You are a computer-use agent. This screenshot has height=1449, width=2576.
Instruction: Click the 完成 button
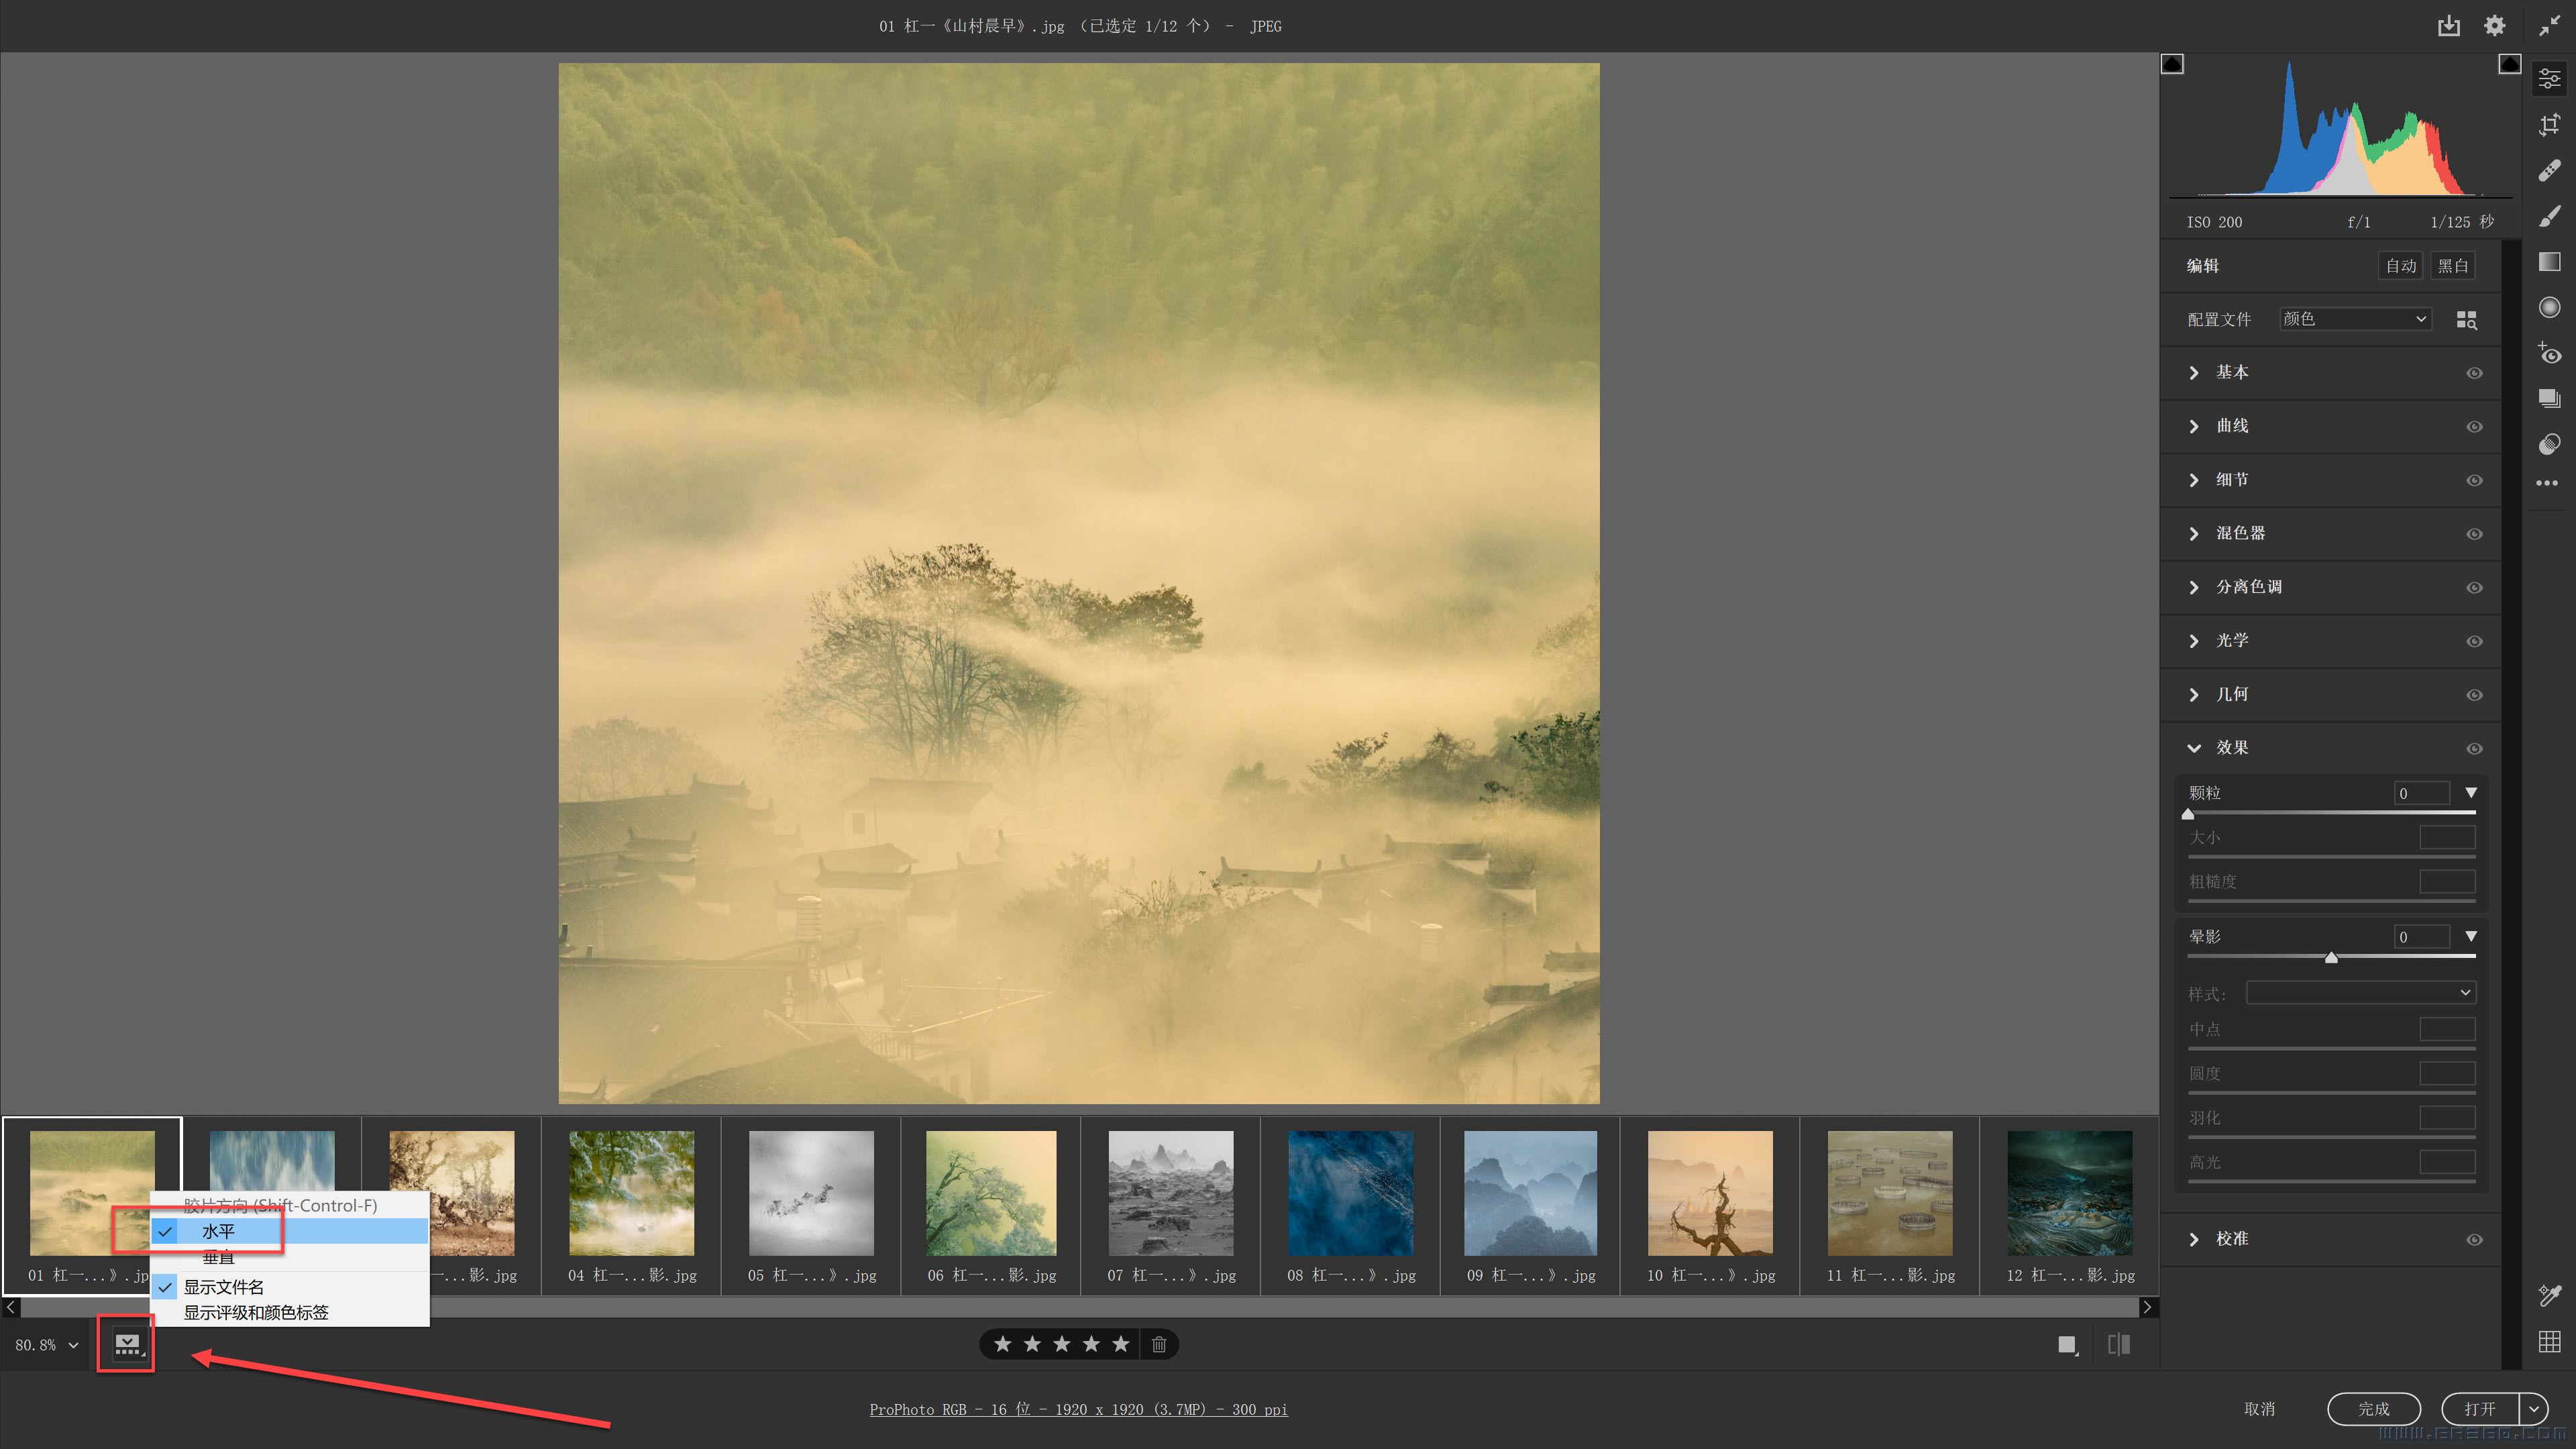coord(2373,1409)
